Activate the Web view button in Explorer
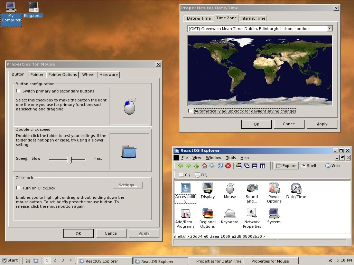 (x=333, y=166)
